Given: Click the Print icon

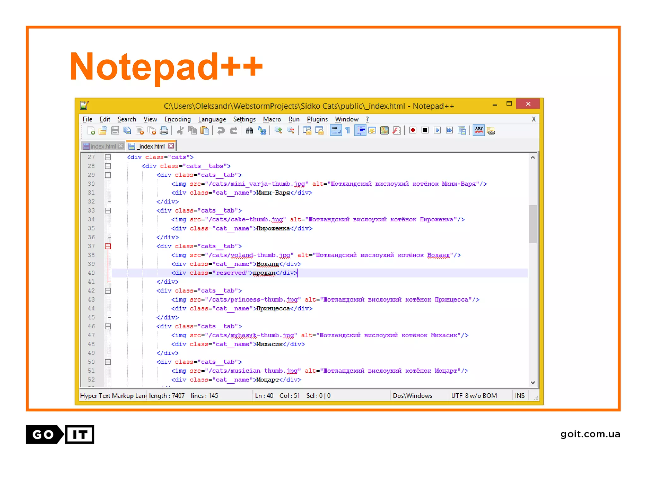Looking at the screenshot, I should click(x=164, y=130).
